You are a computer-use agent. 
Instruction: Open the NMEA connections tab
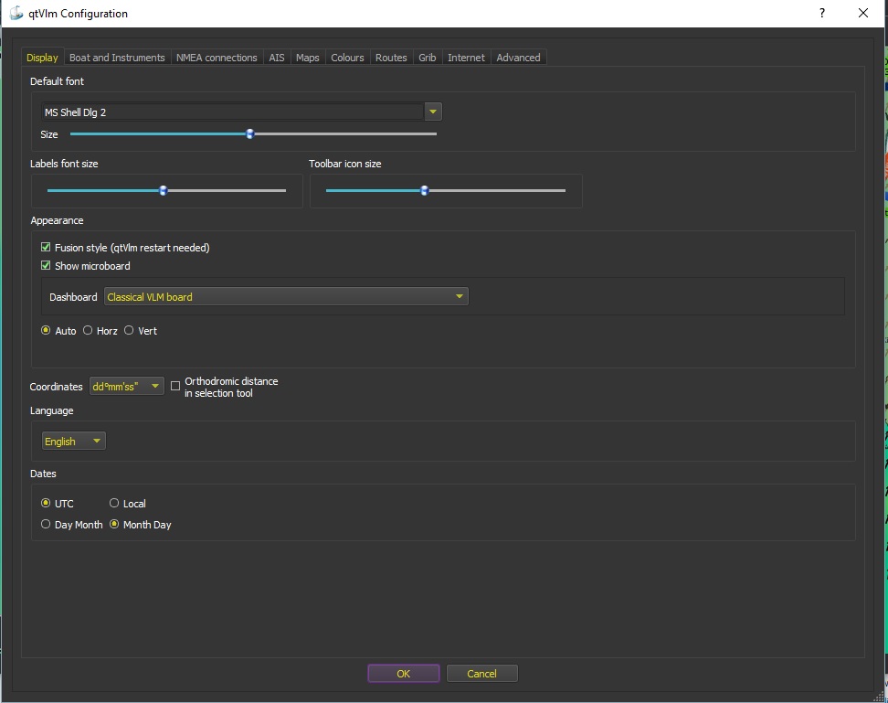point(217,58)
